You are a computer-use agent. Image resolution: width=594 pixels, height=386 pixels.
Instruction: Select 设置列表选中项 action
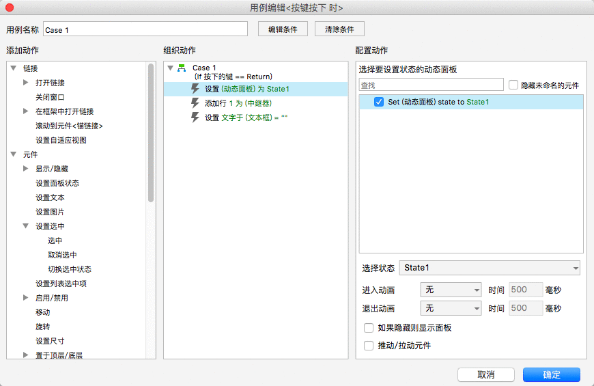pos(61,284)
